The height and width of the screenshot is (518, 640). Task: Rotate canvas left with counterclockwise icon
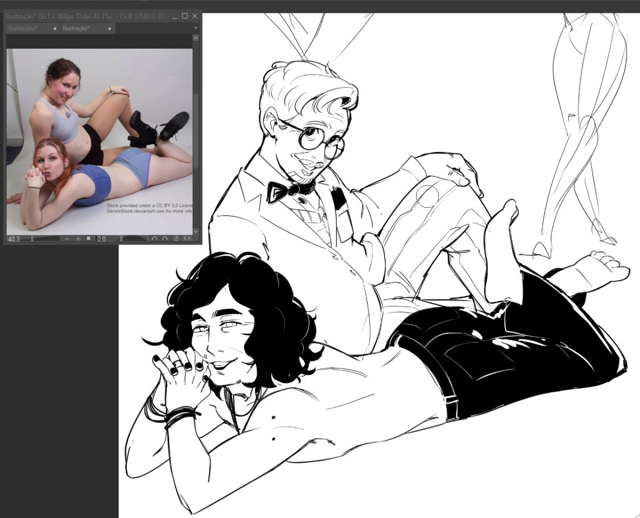154,239
